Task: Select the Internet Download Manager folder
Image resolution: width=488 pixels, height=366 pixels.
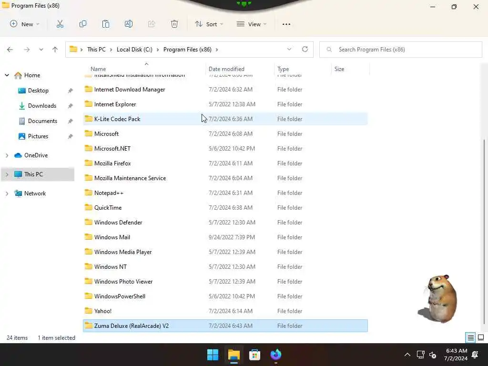Action: tap(225, 89)
